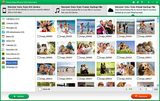Select the SMS Attachments icon
Screen dimensions: 160x101
click(x=3, y=32)
